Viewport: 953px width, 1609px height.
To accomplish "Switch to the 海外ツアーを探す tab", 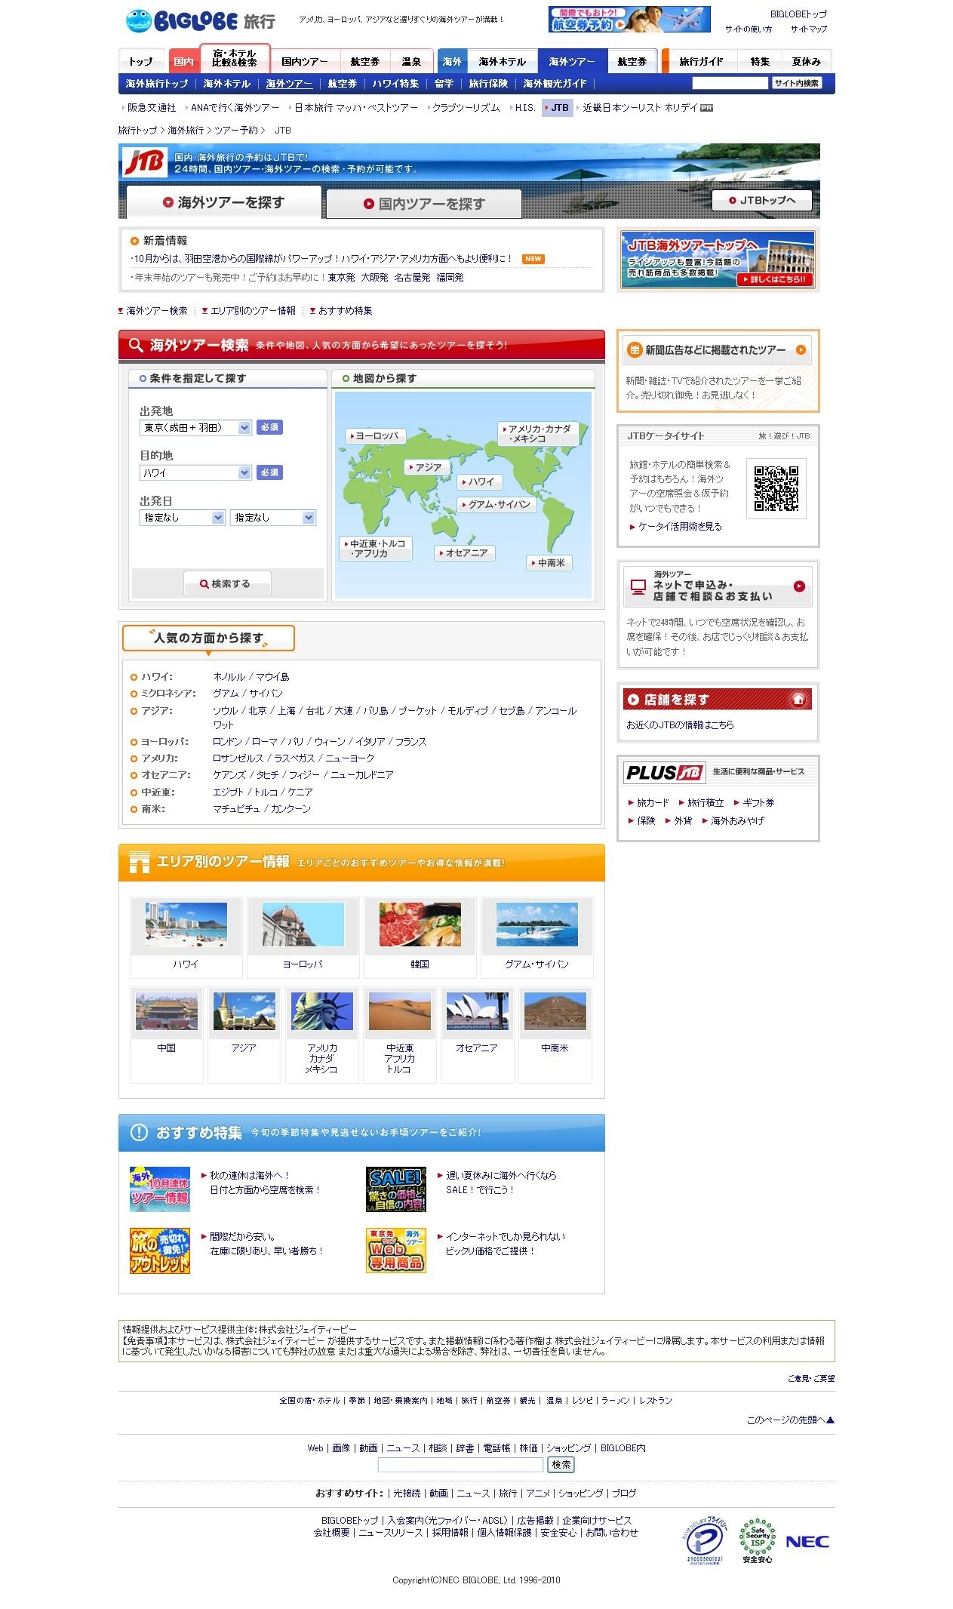I will [x=223, y=202].
